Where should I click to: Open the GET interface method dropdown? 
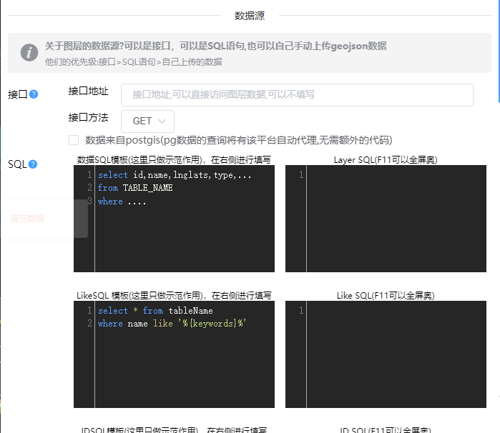click(147, 121)
